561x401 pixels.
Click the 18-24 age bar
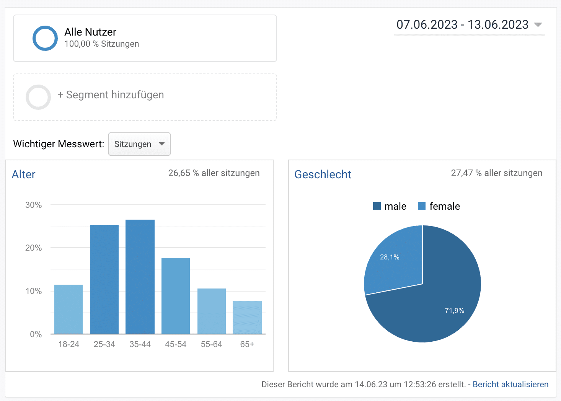point(68,309)
